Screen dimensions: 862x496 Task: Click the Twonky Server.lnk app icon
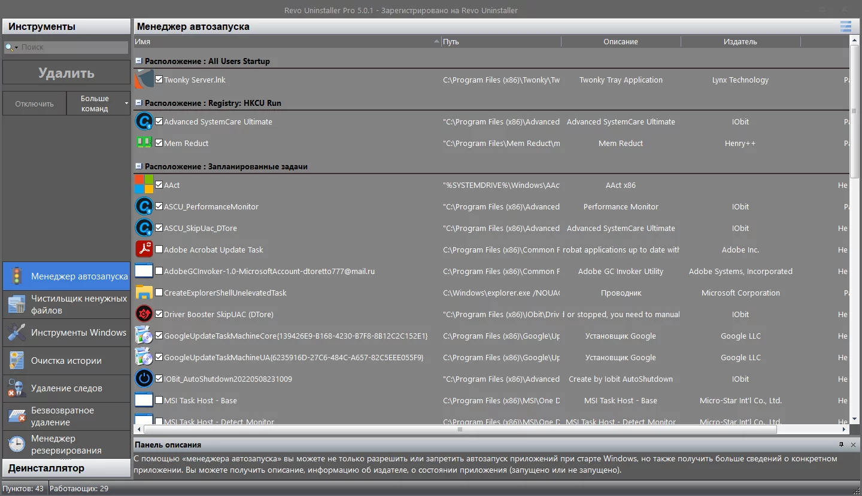point(144,80)
